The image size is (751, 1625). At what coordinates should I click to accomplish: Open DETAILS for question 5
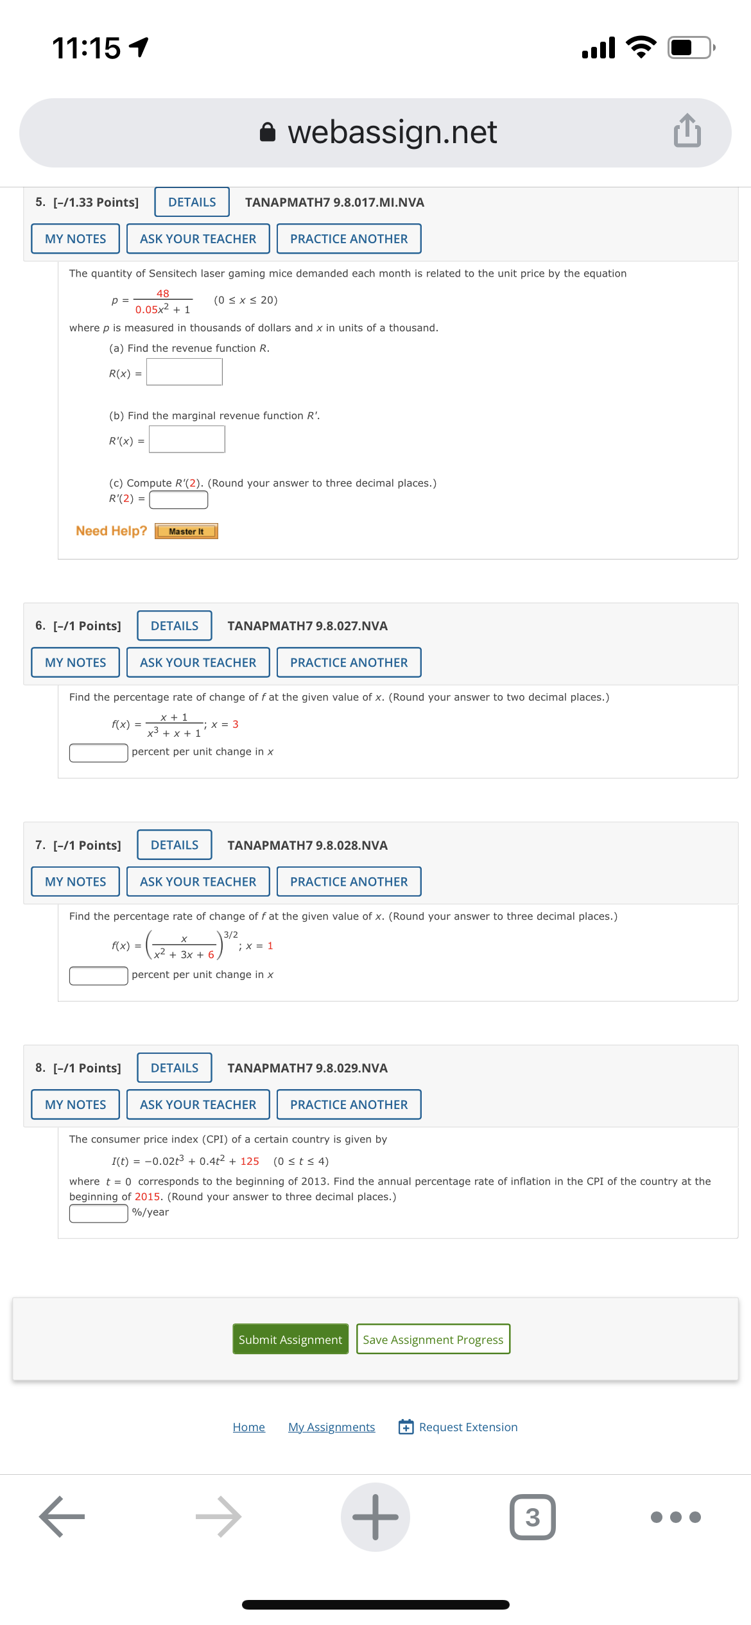click(x=191, y=202)
